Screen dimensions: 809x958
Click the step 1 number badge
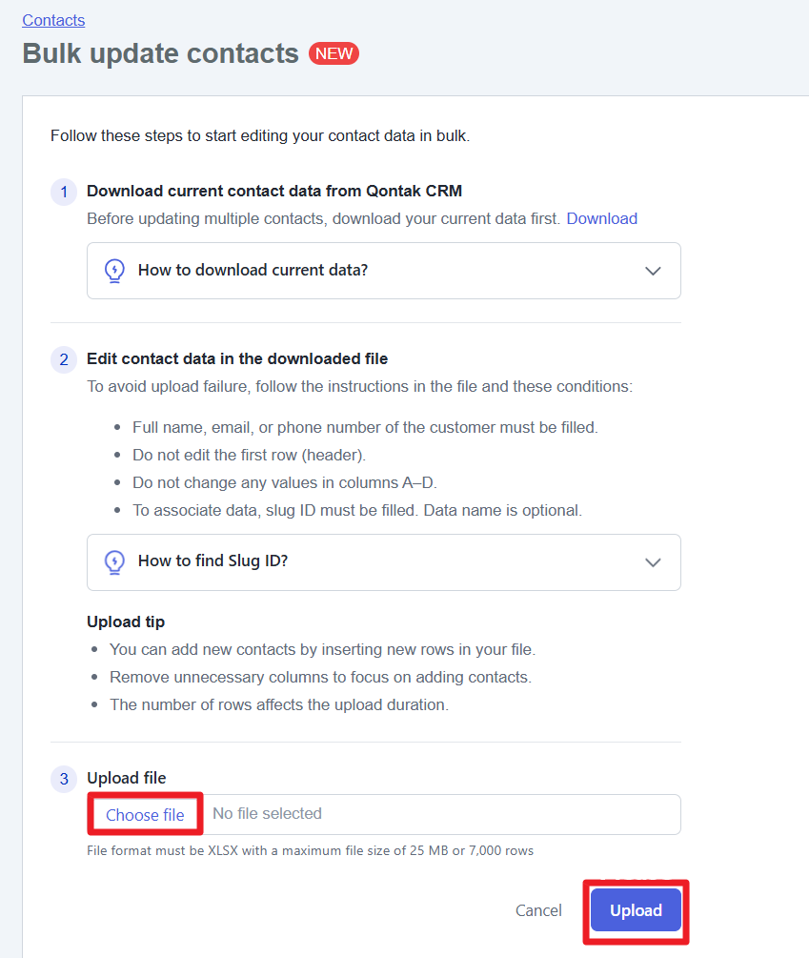coord(64,192)
